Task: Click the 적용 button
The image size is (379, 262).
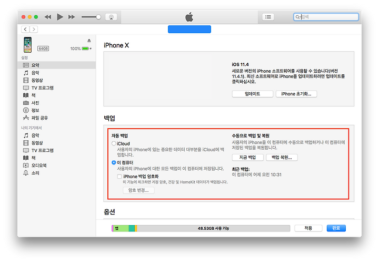Action: click(x=308, y=228)
